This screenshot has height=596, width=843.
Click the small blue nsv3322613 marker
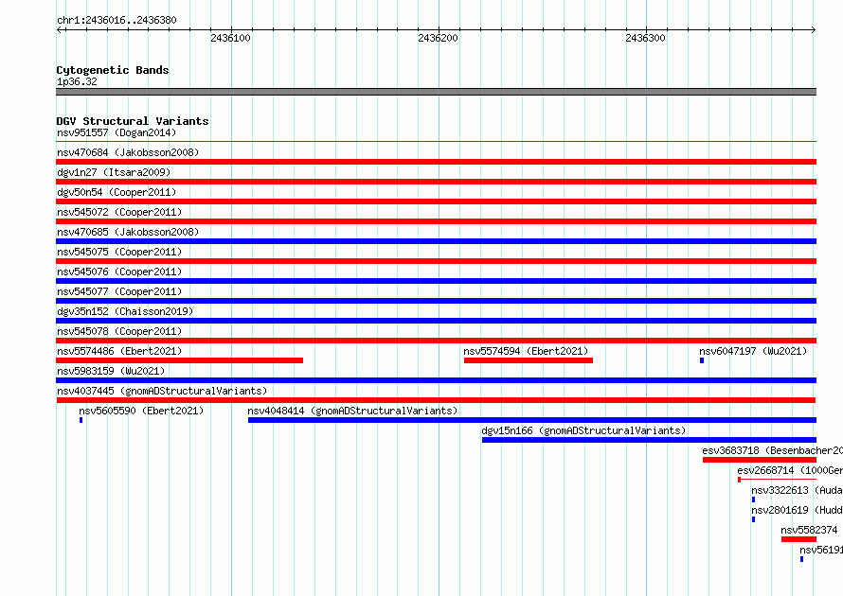click(753, 500)
